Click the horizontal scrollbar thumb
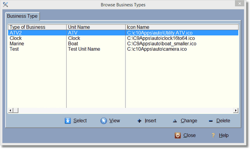The height and width of the screenshot is (149, 250). [16, 110]
